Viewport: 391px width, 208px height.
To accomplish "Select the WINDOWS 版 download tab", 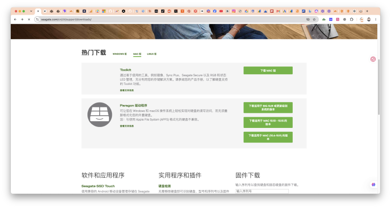I will pos(120,54).
